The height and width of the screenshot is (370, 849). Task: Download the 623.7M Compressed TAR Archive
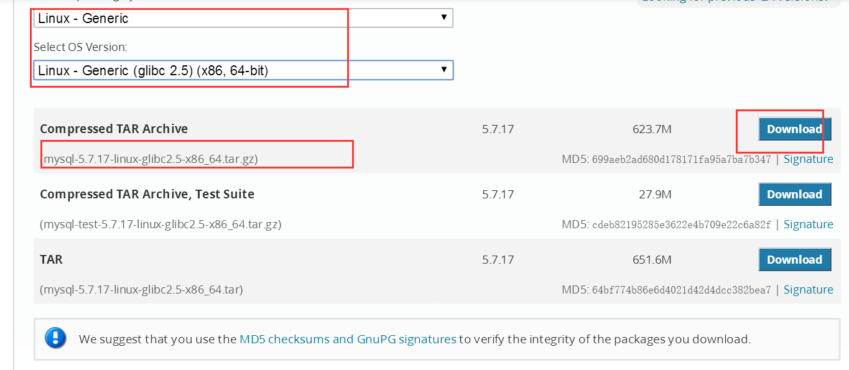(x=794, y=129)
